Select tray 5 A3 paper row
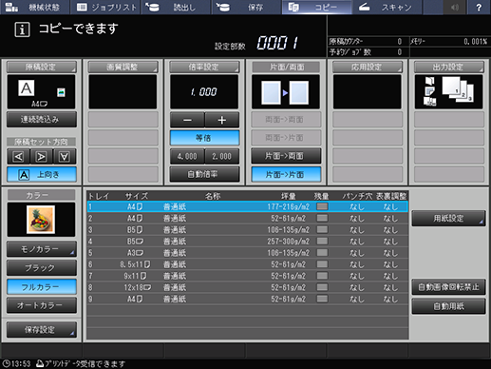This screenshot has width=491, height=369. [x=248, y=253]
